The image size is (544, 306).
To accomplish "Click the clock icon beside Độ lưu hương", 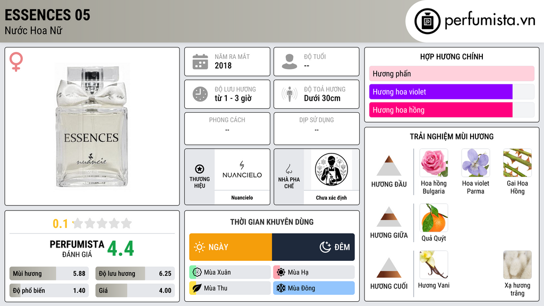I will pyautogui.click(x=200, y=94).
